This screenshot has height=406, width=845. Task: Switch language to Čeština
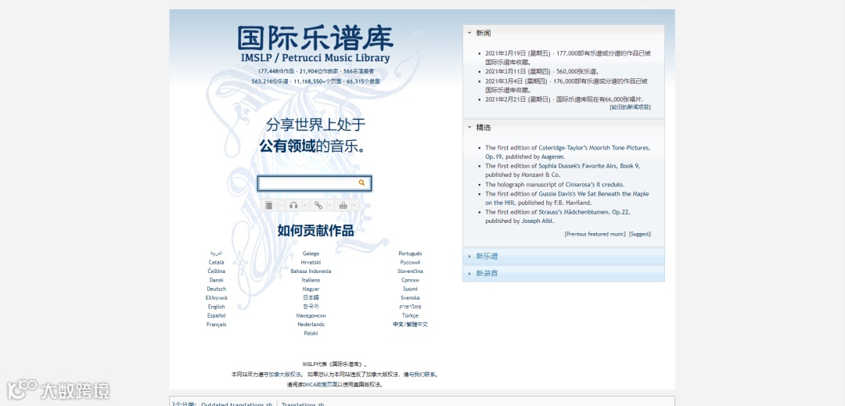click(x=216, y=271)
